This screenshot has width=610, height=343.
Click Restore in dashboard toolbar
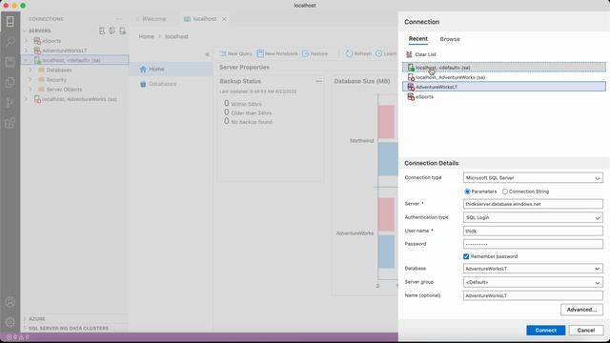(315, 53)
